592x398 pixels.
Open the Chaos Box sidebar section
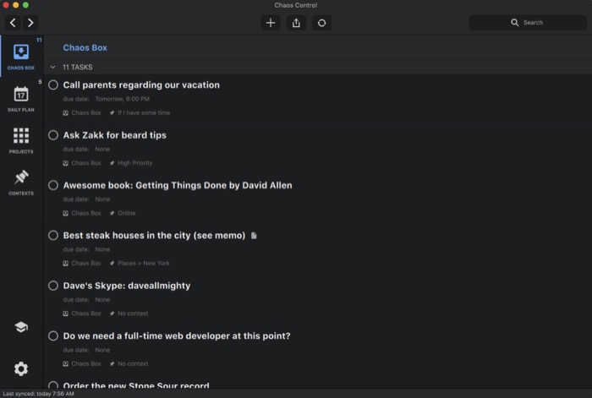(x=21, y=57)
